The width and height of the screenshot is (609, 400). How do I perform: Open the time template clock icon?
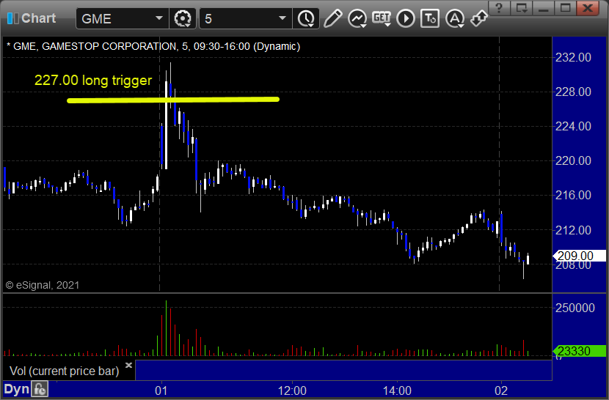click(306, 18)
